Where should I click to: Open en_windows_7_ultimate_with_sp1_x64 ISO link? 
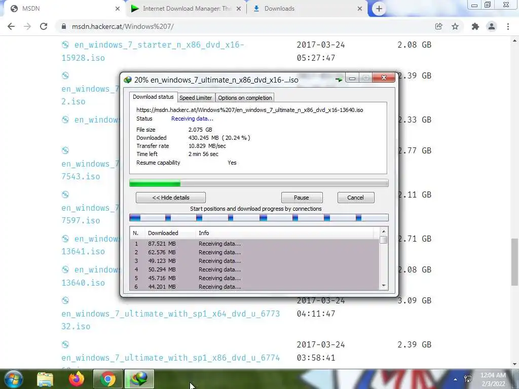point(170,320)
